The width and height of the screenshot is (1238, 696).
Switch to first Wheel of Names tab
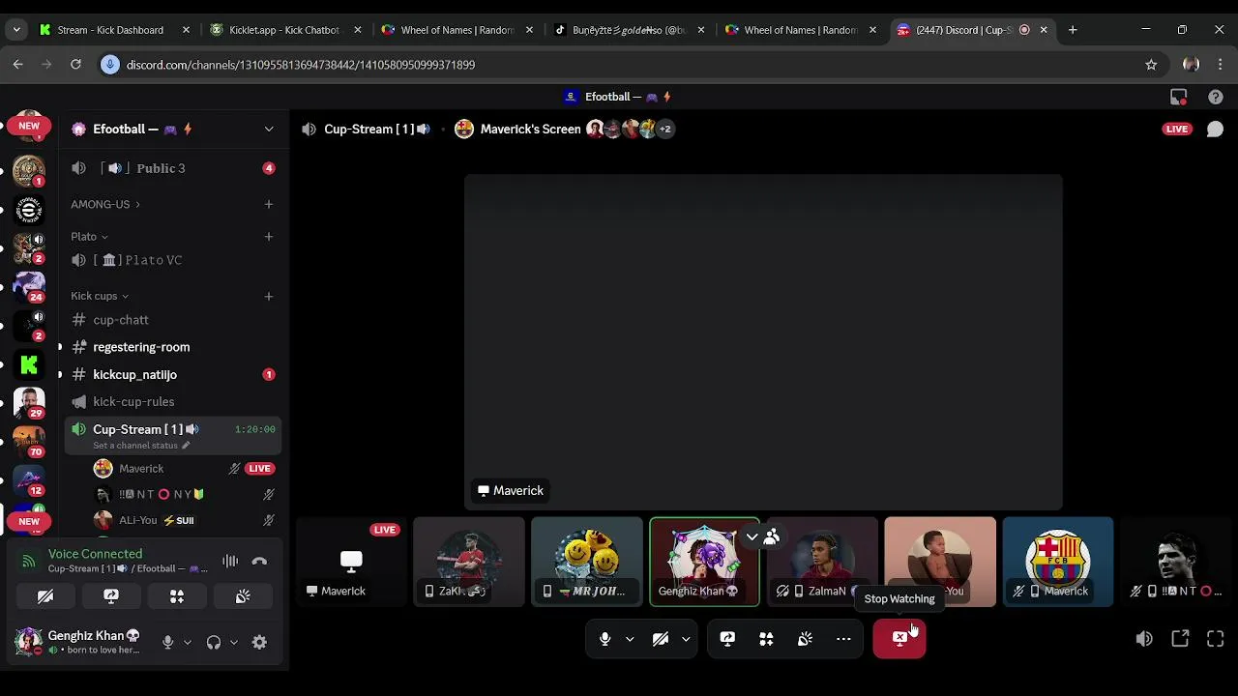point(458,30)
